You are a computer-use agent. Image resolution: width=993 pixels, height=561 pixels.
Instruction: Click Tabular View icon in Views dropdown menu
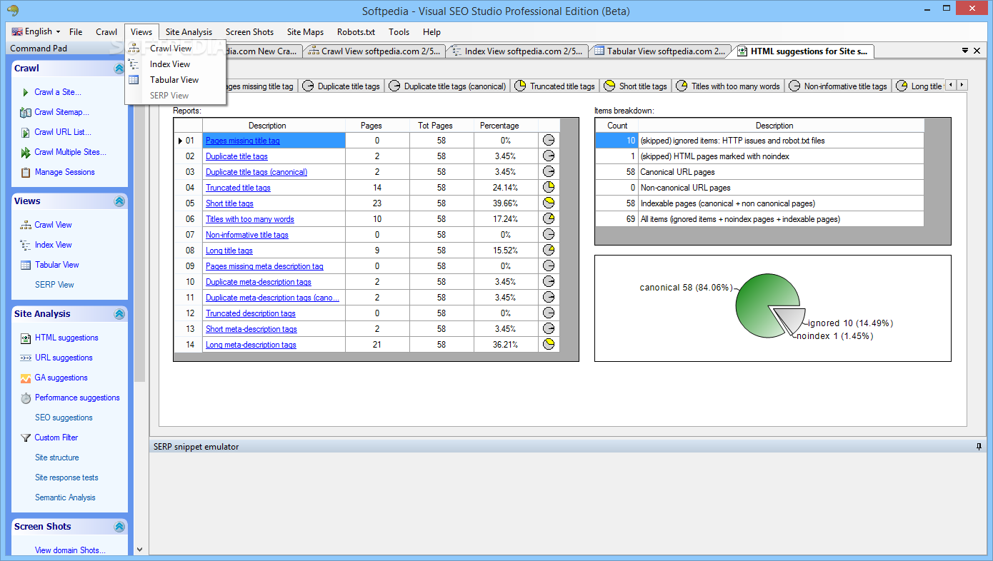pos(134,80)
